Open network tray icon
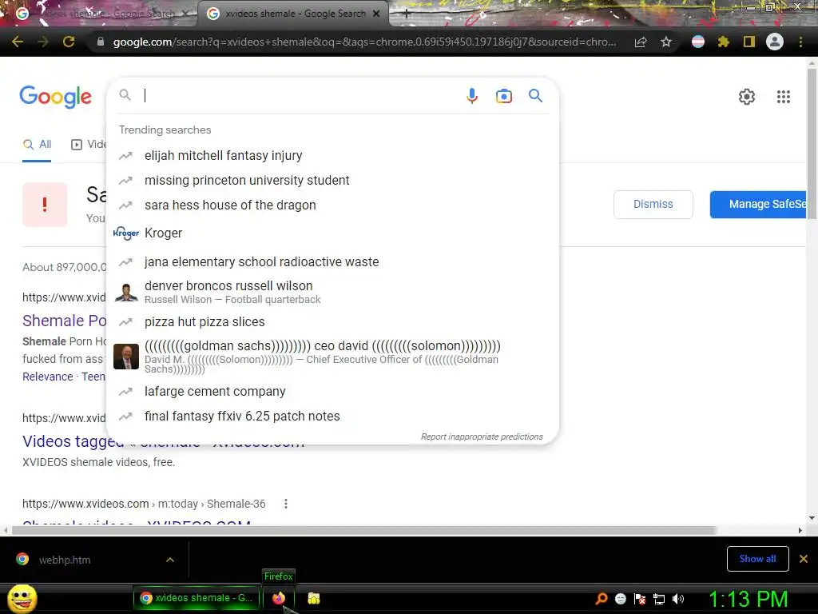The width and height of the screenshot is (818, 614). (x=659, y=599)
